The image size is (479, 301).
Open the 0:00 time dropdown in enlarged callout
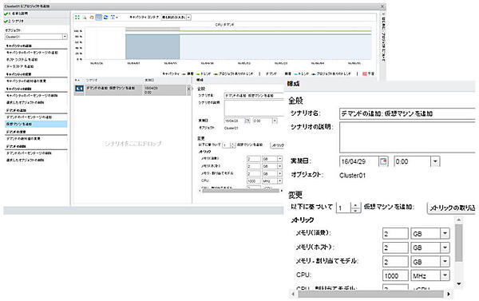(435, 161)
